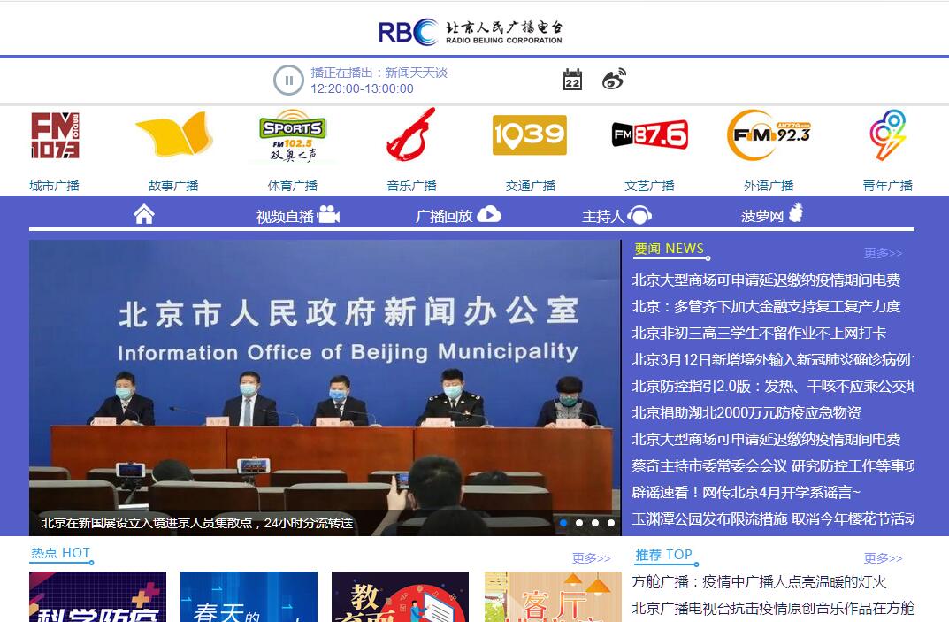The width and height of the screenshot is (949, 622).
Task: Choose the 音乐广播 red logo
Action: click(411, 135)
